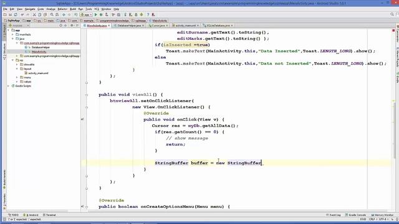This screenshot has width=399, height=224.
Task: Open the Build menu
Action: point(73,9)
